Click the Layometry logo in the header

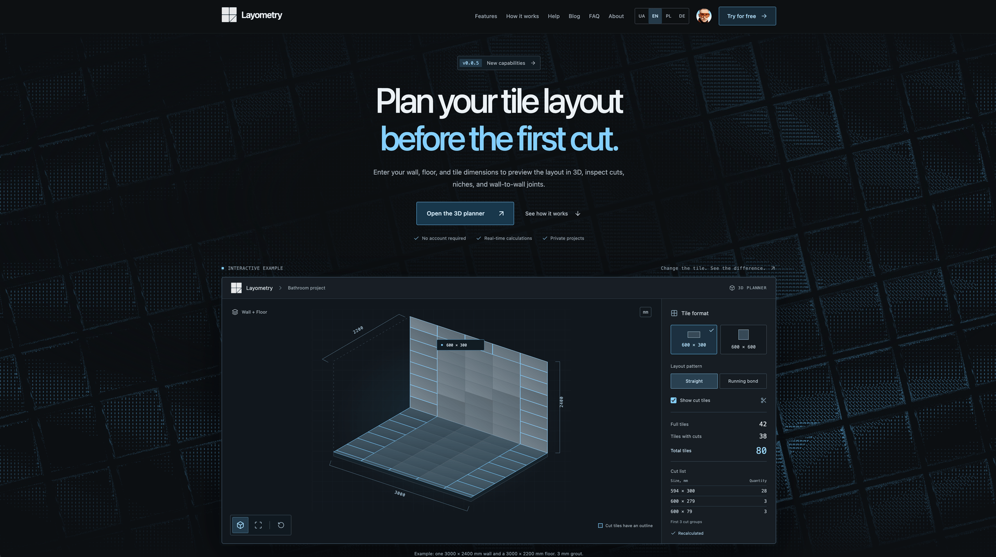pyautogui.click(x=252, y=15)
